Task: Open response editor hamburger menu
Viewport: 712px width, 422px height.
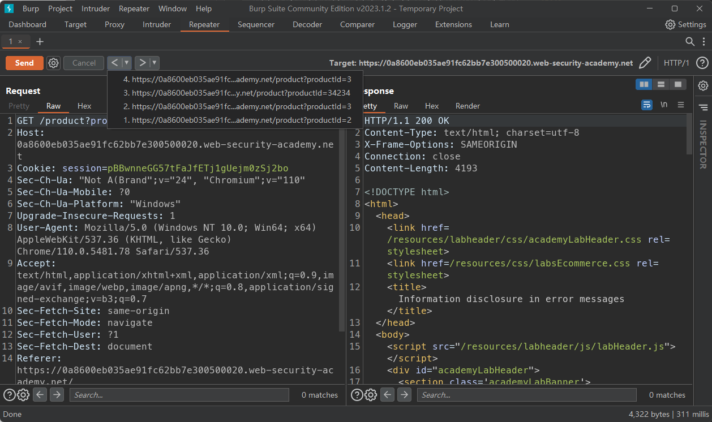Action: (x=681, y=105)
